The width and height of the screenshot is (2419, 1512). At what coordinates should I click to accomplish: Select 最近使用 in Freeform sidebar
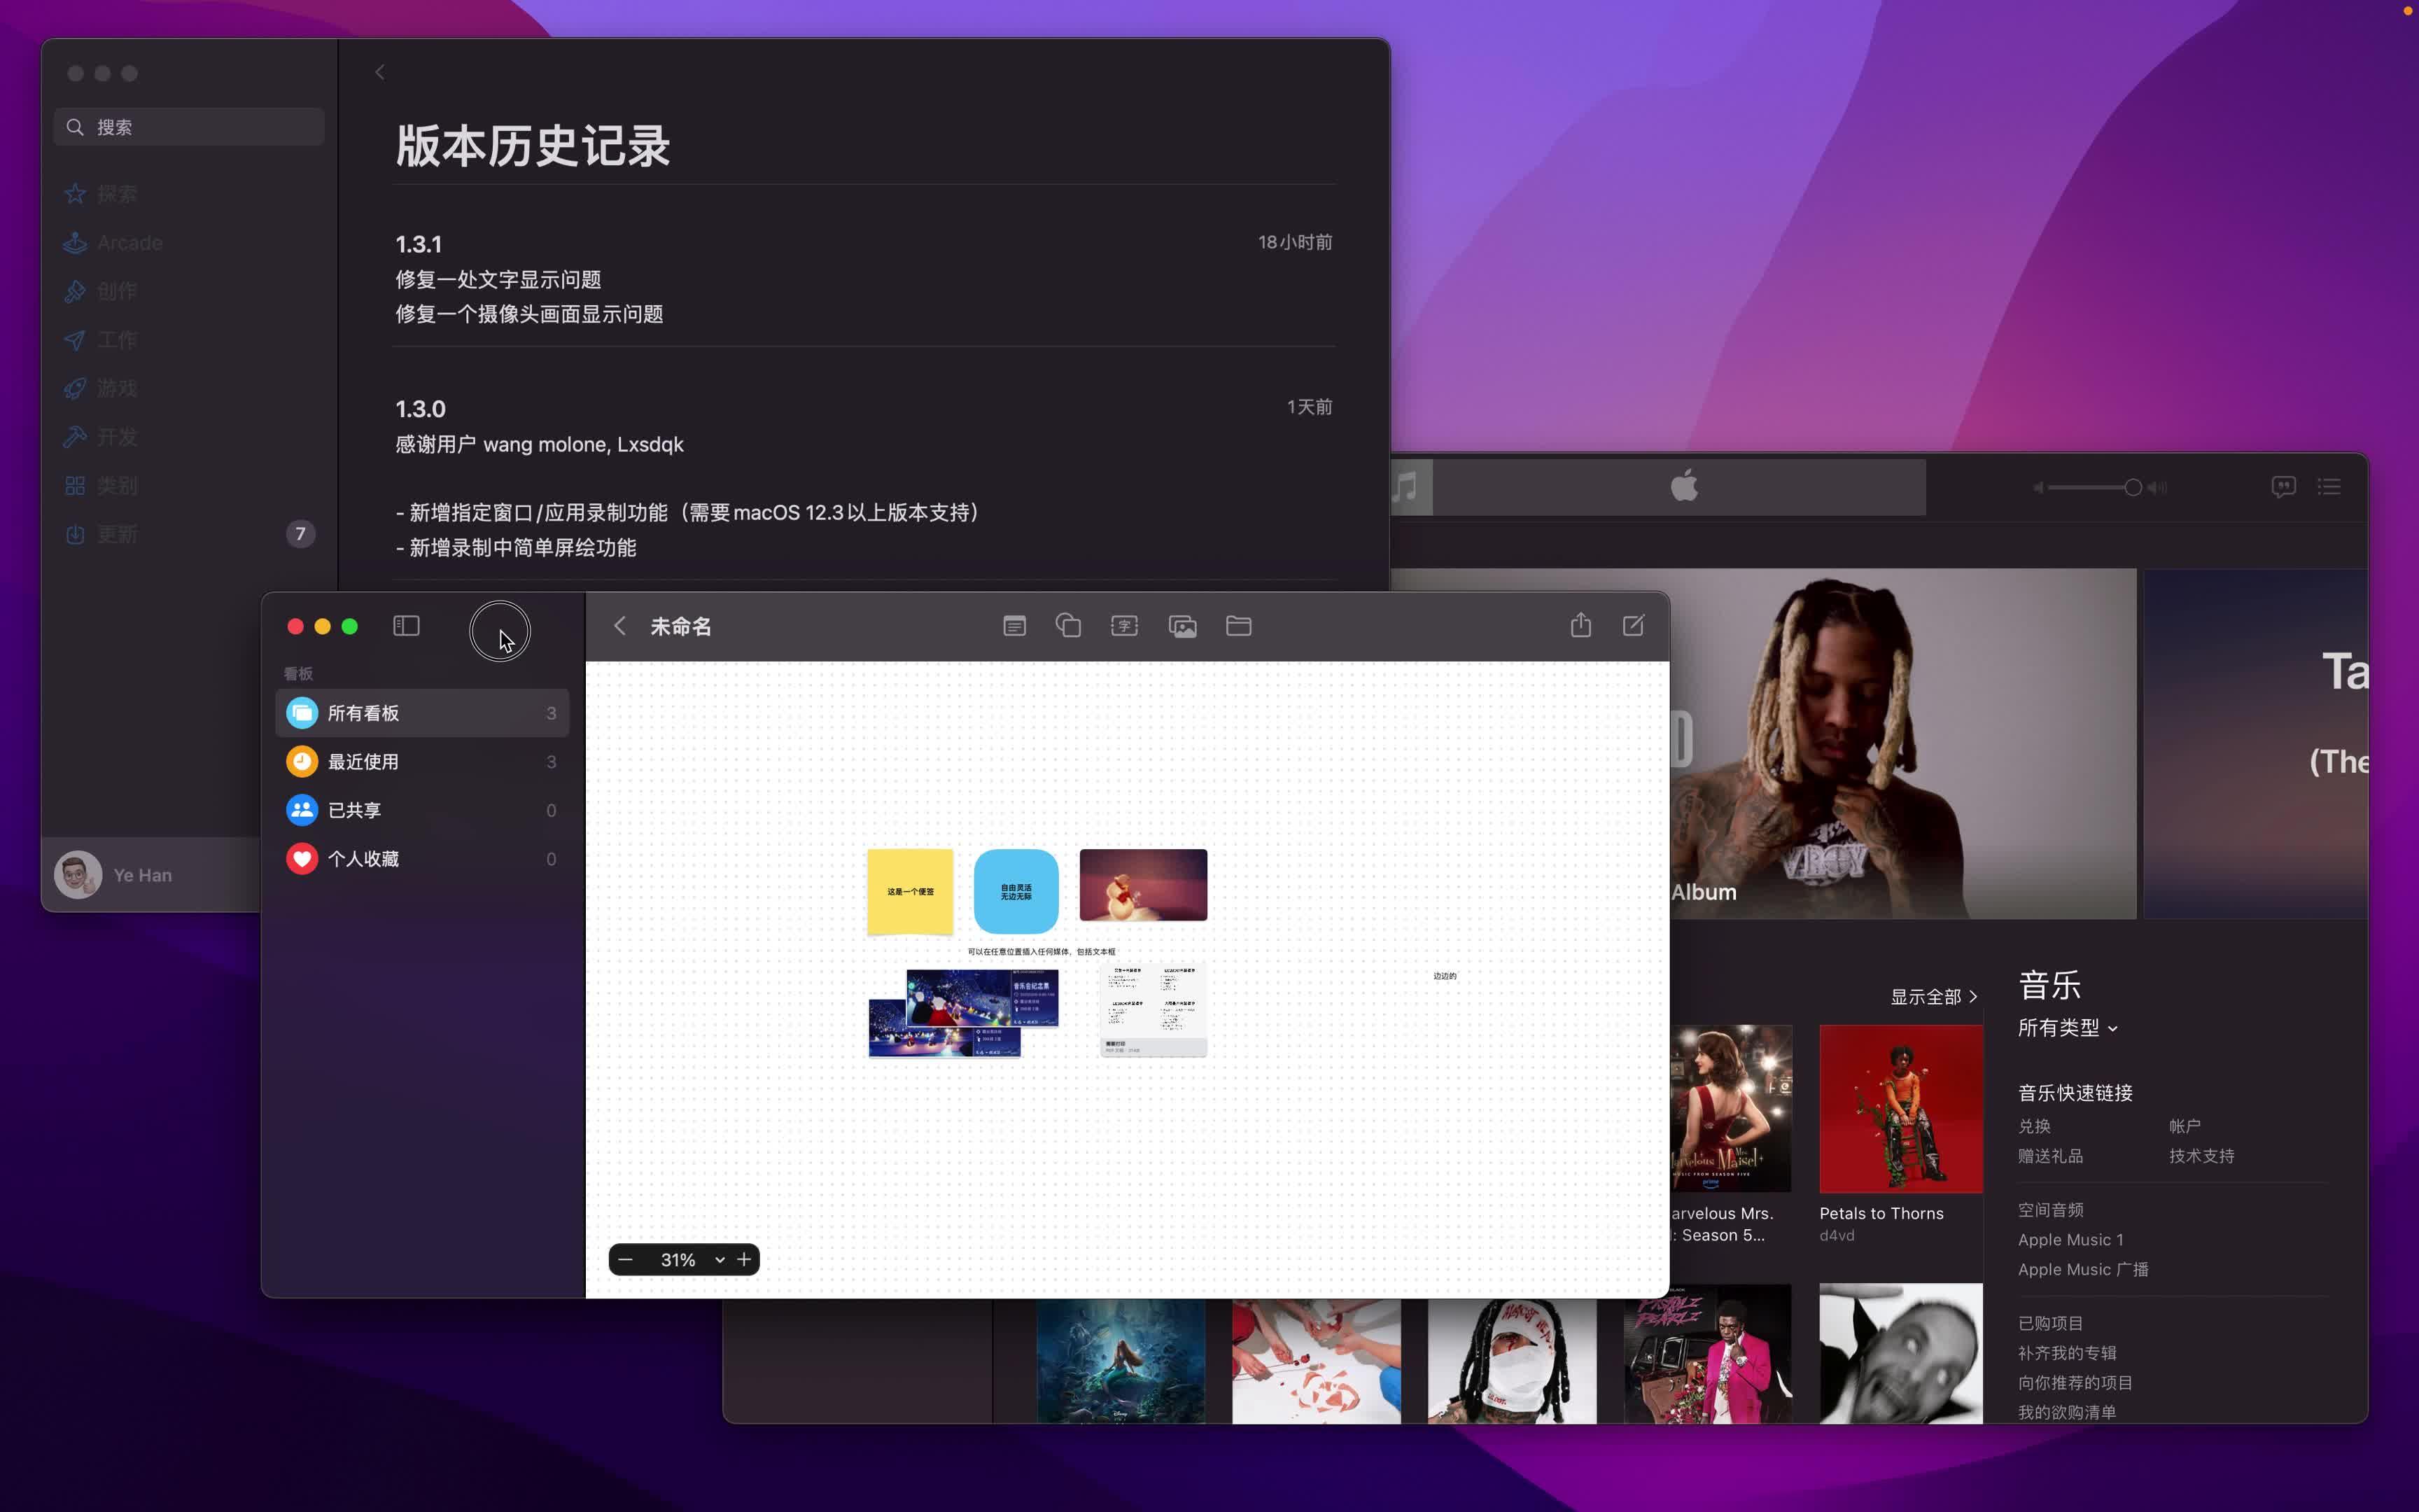(422, 762)
